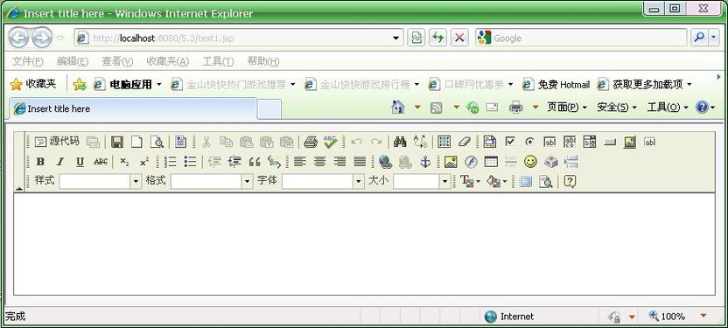The width and height of the screenshot is (728, 328).
Task: Click the Print icon in editor toolbar
Action: point(310,142)
